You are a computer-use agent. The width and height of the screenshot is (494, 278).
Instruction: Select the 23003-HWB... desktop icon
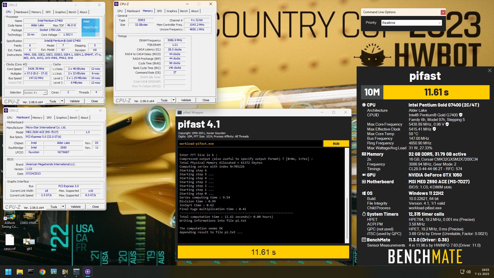coord(29,219)
